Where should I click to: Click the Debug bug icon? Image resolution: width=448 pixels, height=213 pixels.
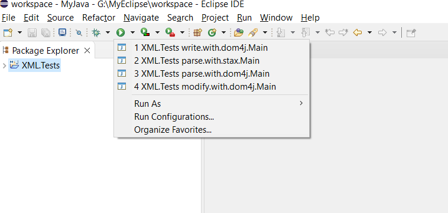96,33
